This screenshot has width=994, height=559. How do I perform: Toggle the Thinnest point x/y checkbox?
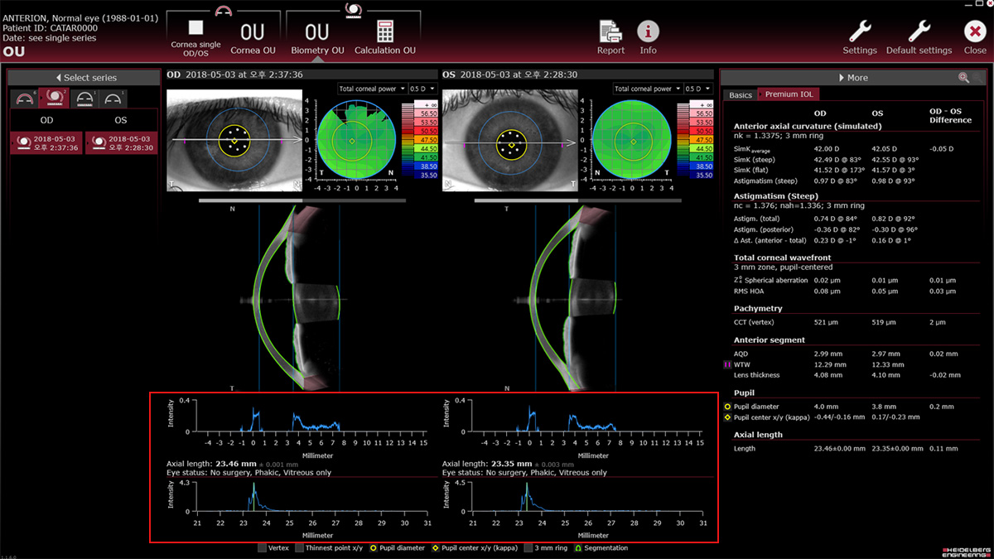(300, 548)
